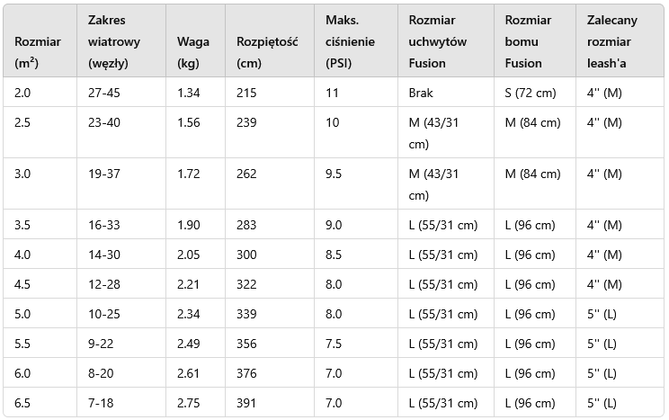Click the 'Zakres wiatrowy (węzły)' column header

tap(113, 41)
